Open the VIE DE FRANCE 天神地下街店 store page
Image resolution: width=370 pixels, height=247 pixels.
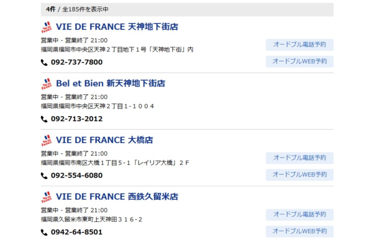tap(117, 27)
